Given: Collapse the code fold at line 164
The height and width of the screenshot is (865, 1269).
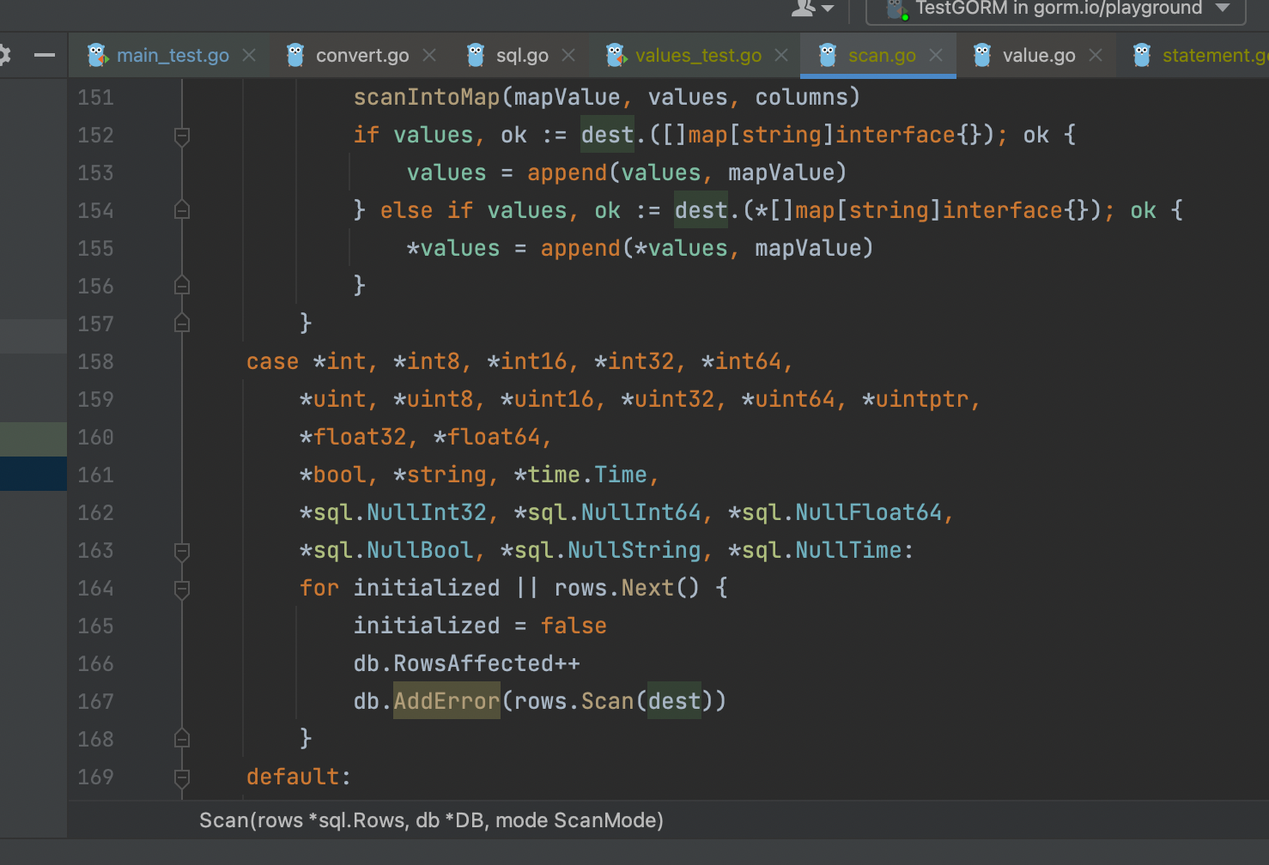Looking at the screenshot, I should [x=181, y=589].
